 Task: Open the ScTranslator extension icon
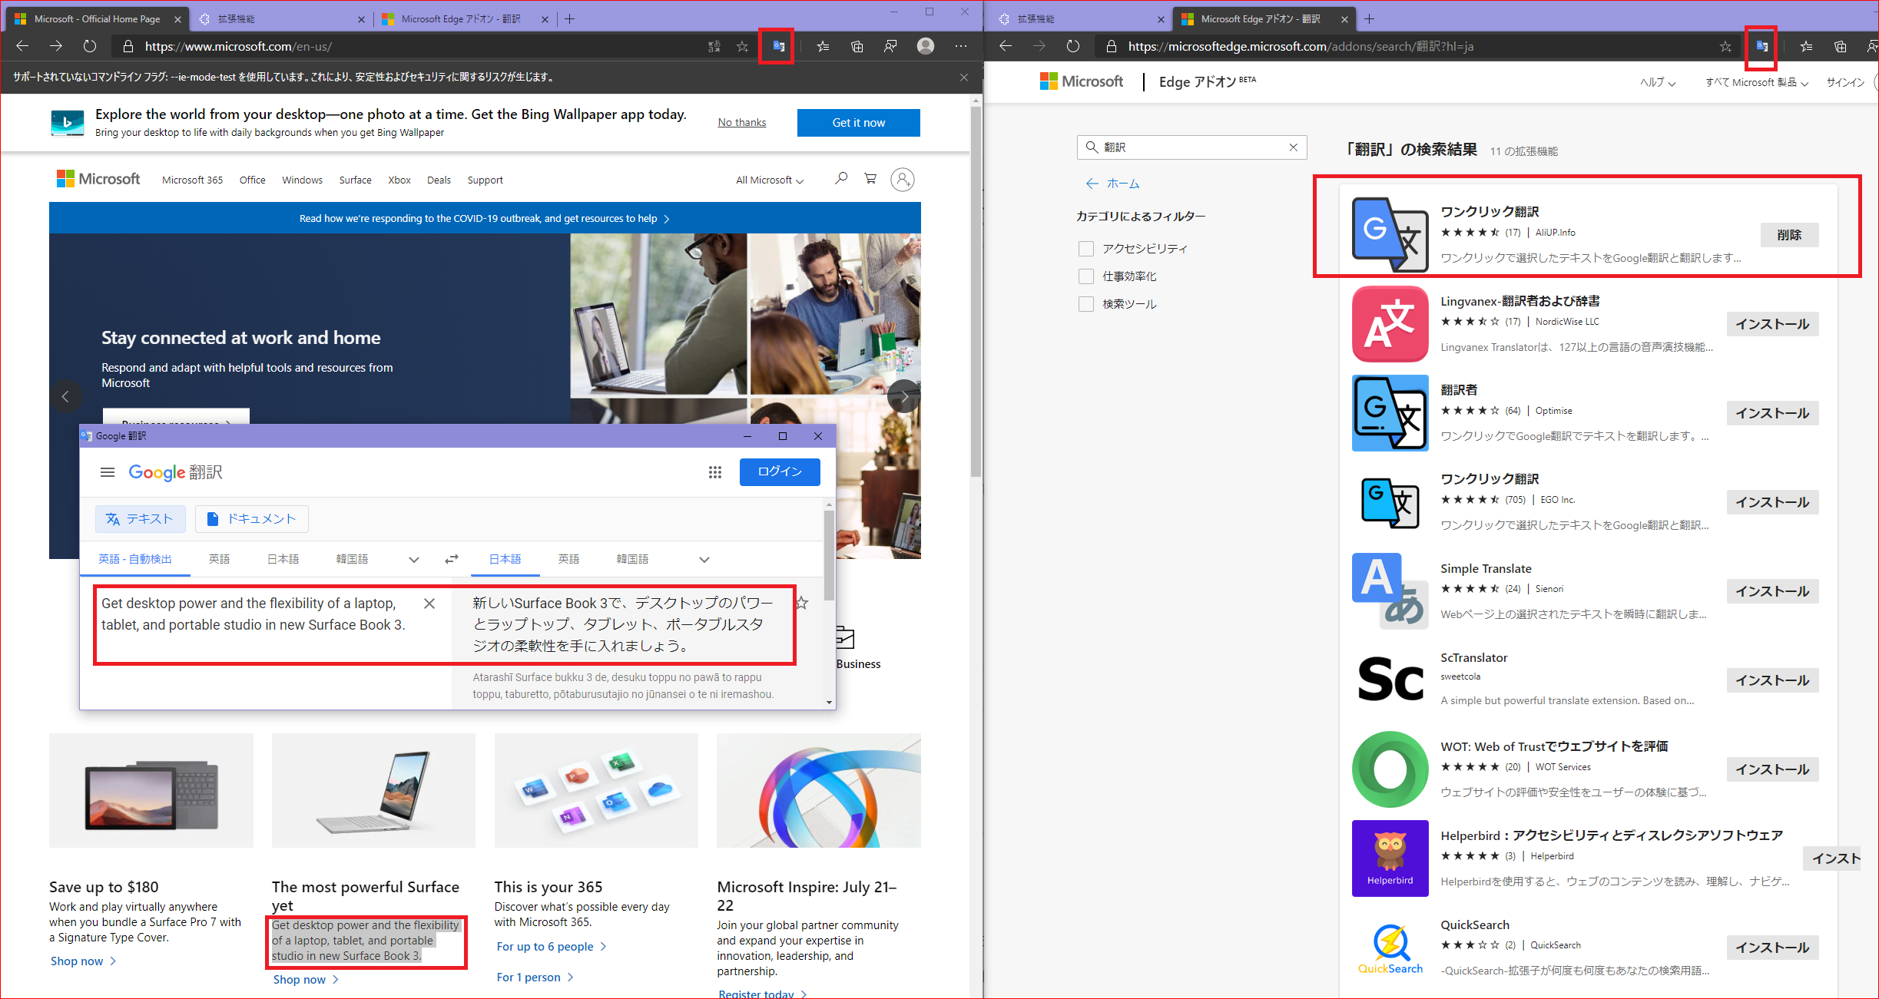[1390, 680]
